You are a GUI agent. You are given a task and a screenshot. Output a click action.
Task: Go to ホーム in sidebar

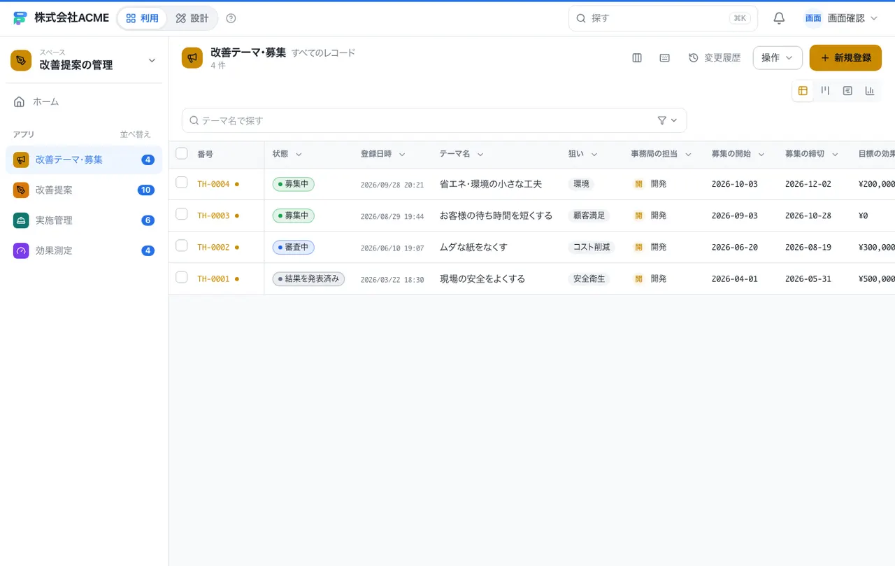[x=84, y=102]
